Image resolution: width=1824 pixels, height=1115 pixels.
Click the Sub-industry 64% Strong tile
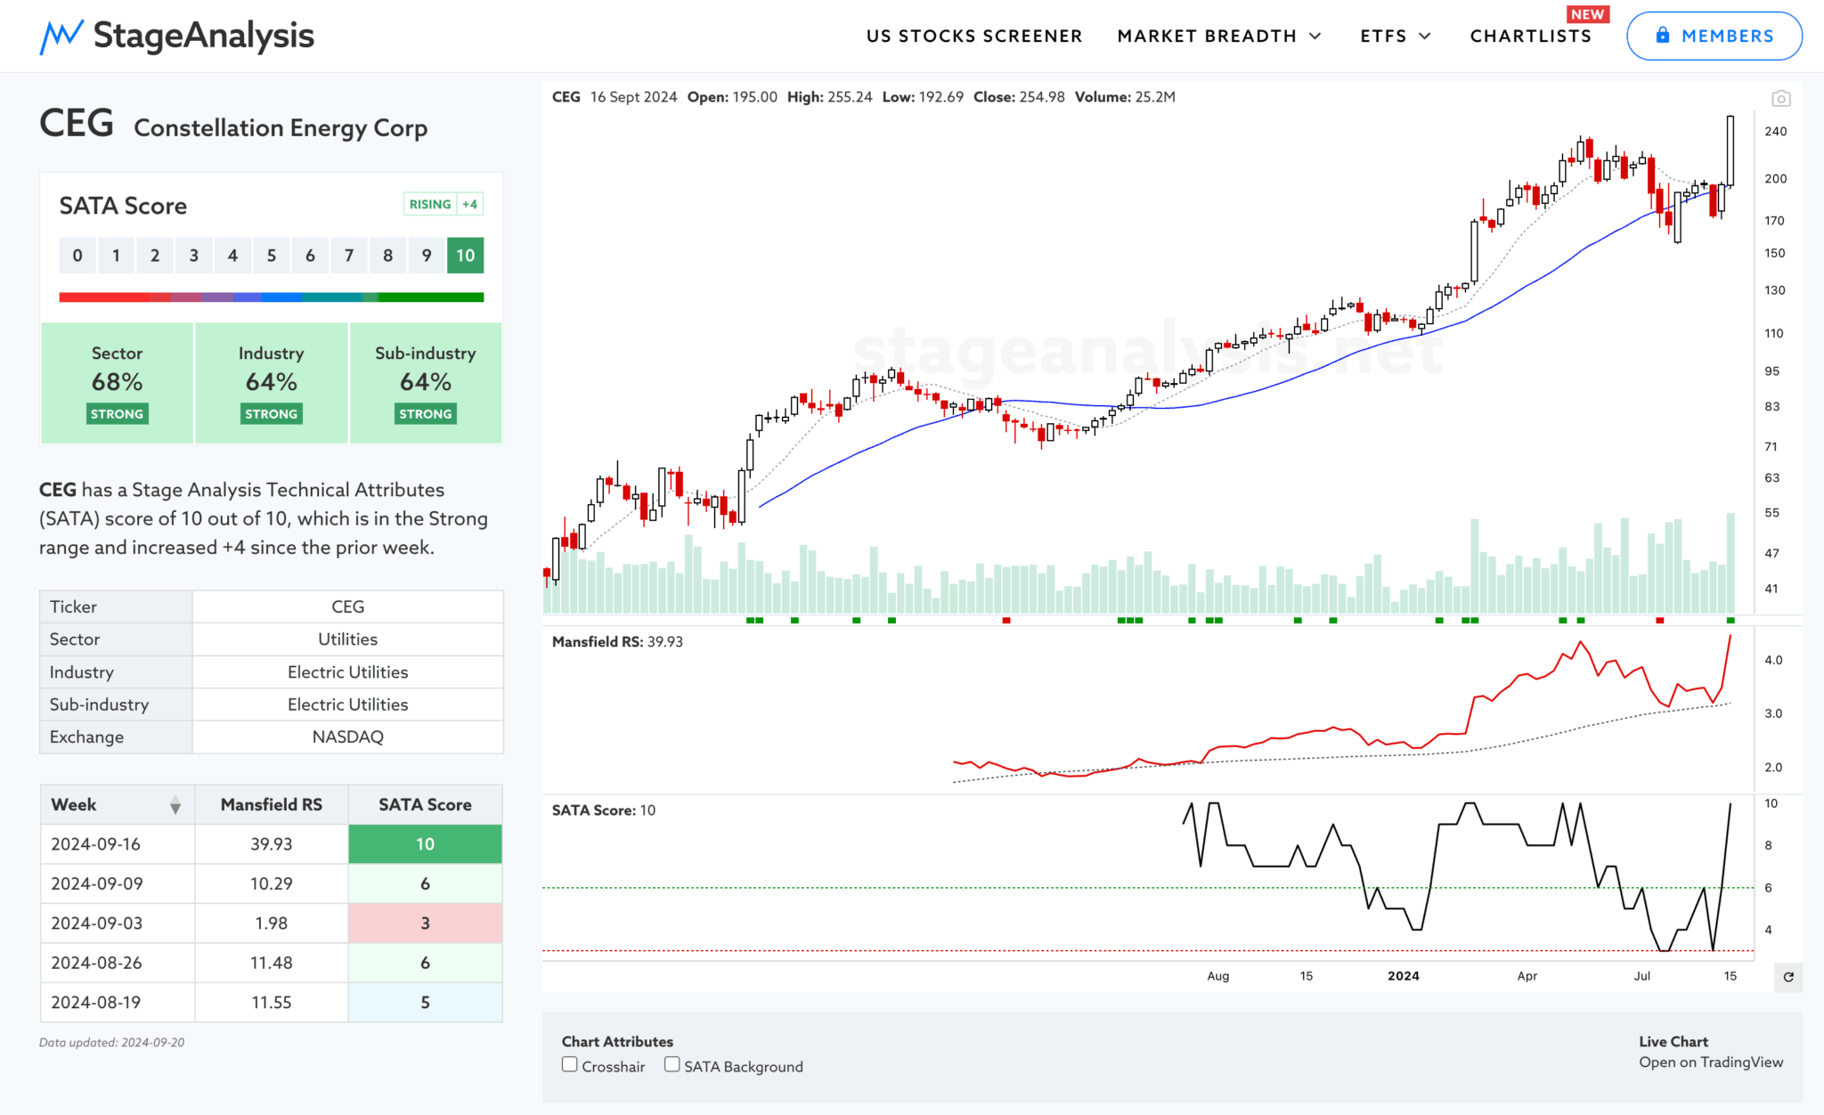click(x=426, y=383)
